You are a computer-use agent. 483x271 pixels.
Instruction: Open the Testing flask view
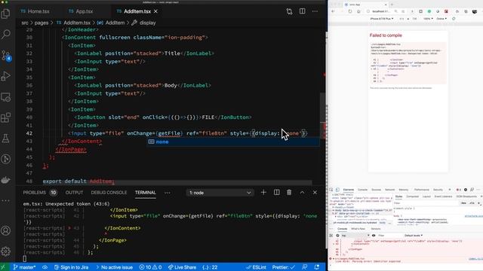coord(6,139)
